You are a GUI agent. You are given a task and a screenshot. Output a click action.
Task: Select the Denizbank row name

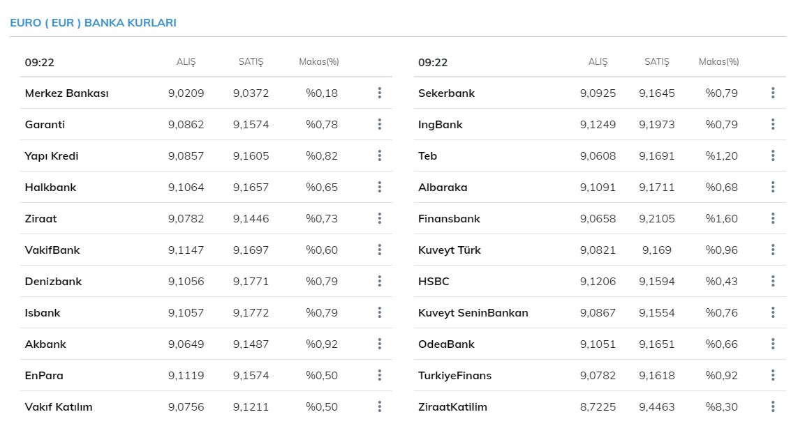[53, 282]
